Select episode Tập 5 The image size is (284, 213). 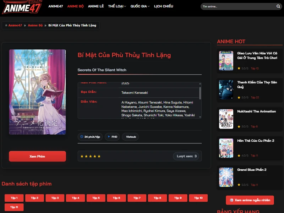click(x=96, y=198)
